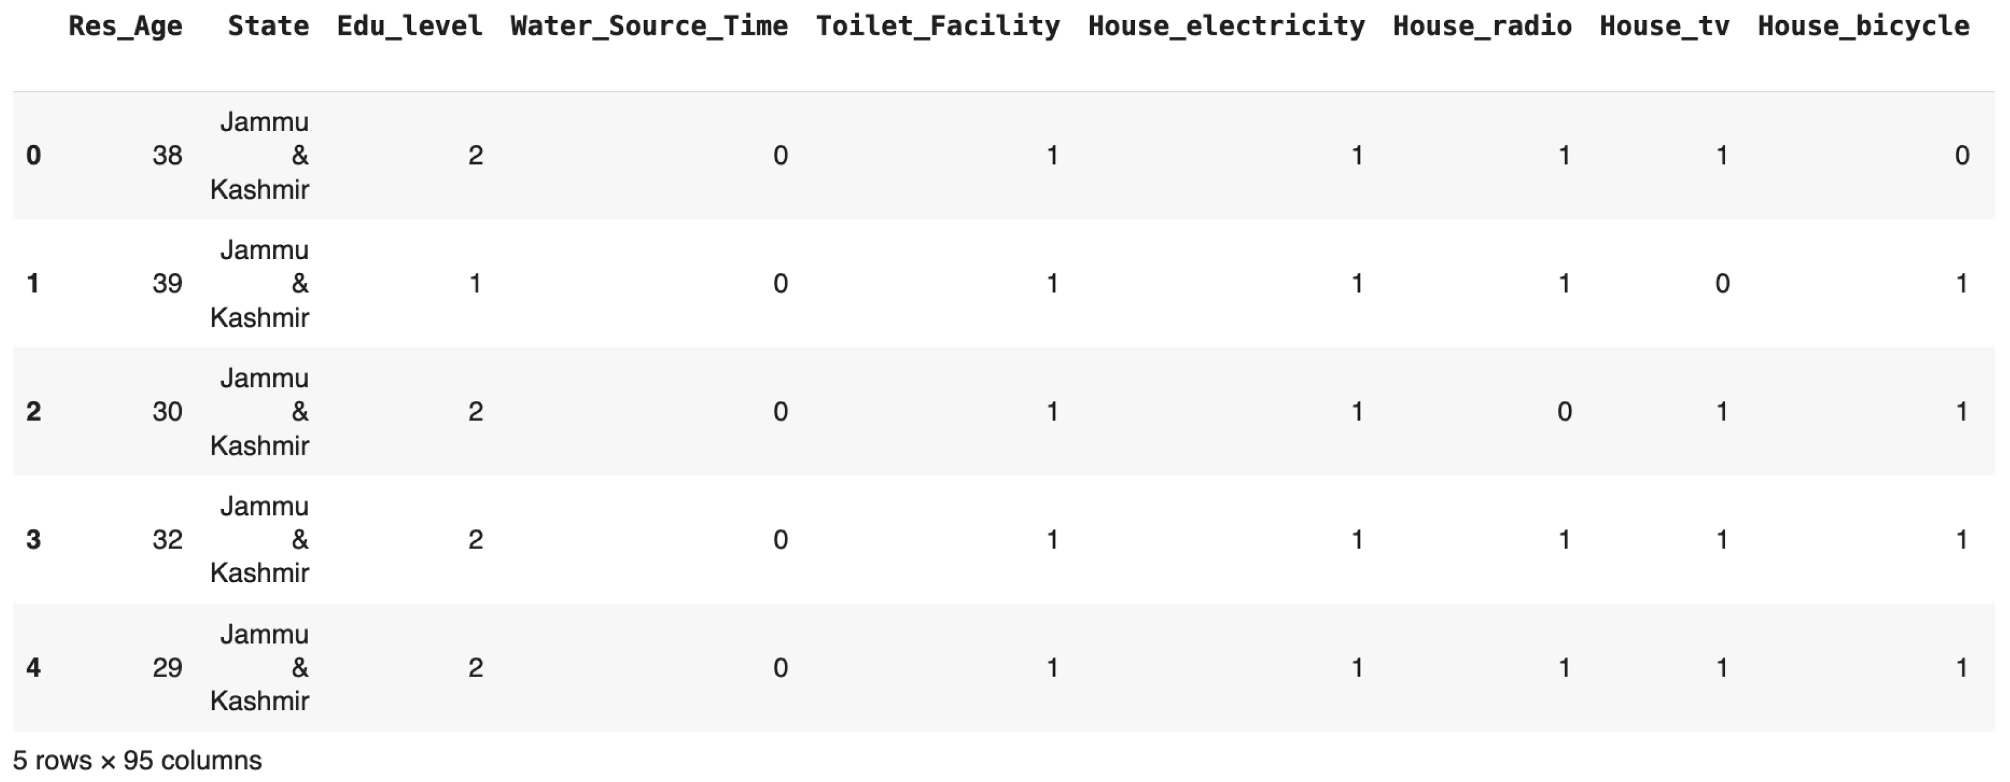This screenshot has height=782, width=2010.
Task: Click the Res_Age value 38
Action: (167, 155)
